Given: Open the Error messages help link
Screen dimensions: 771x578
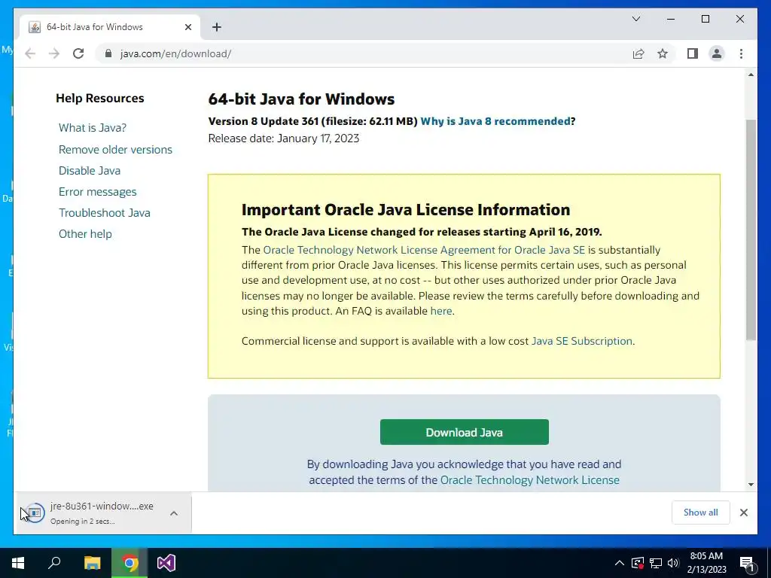Looking at the screenshot, I should pyautogui.click(x=97, y=192).
